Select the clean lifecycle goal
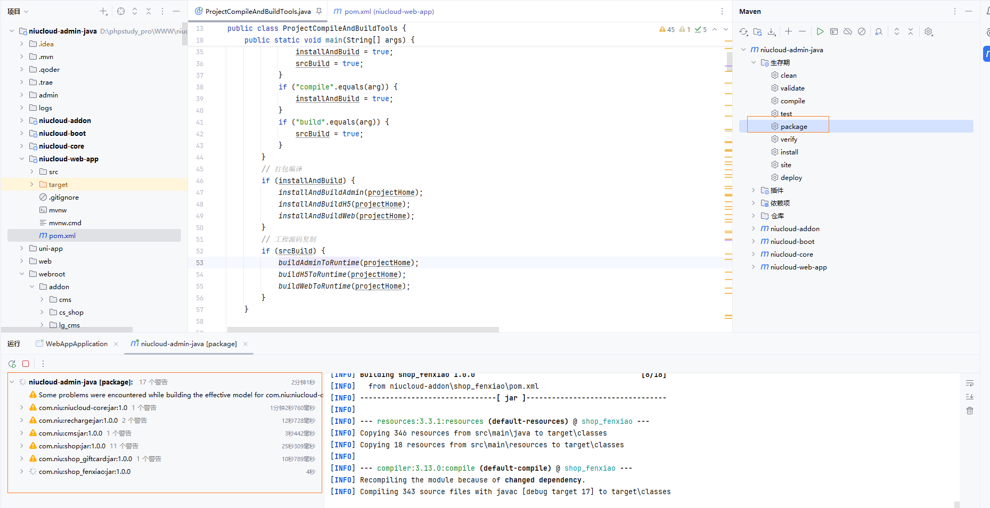The height and width of the screenshot is (508, 990). tap(788, 75)
